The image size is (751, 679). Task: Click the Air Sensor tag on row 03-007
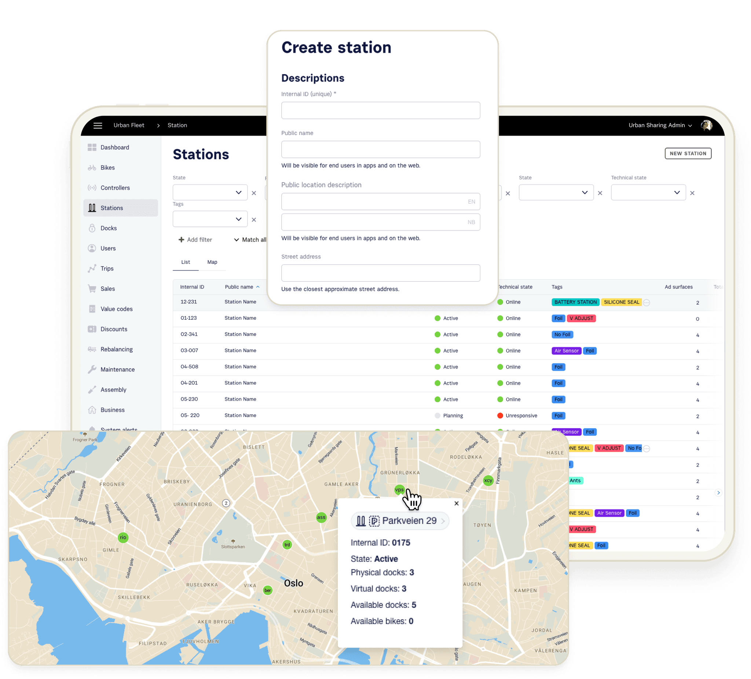coord(566,351)
